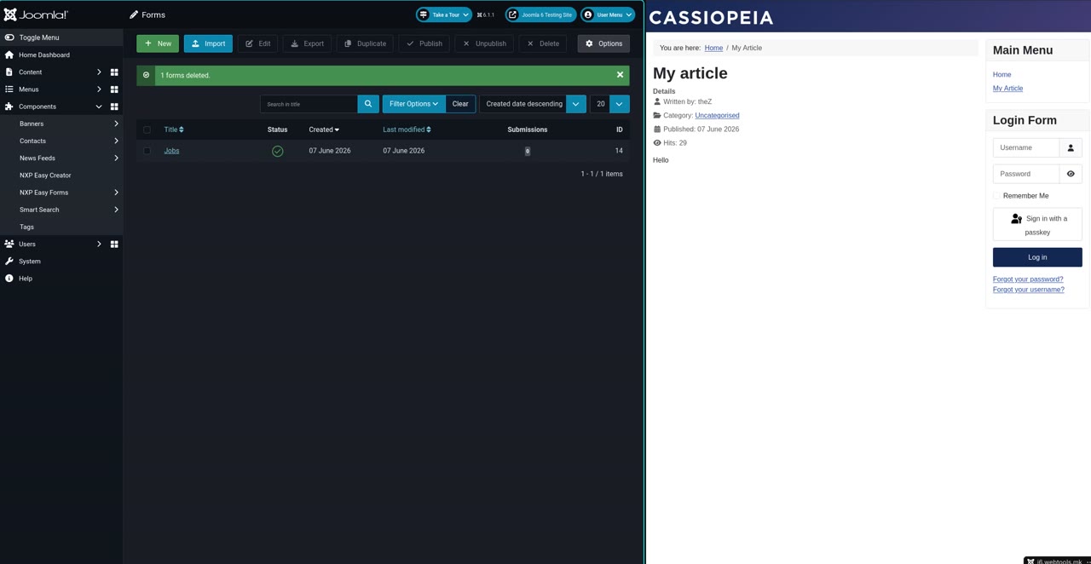Click the success checkmark icon in alert

point(146,75)
